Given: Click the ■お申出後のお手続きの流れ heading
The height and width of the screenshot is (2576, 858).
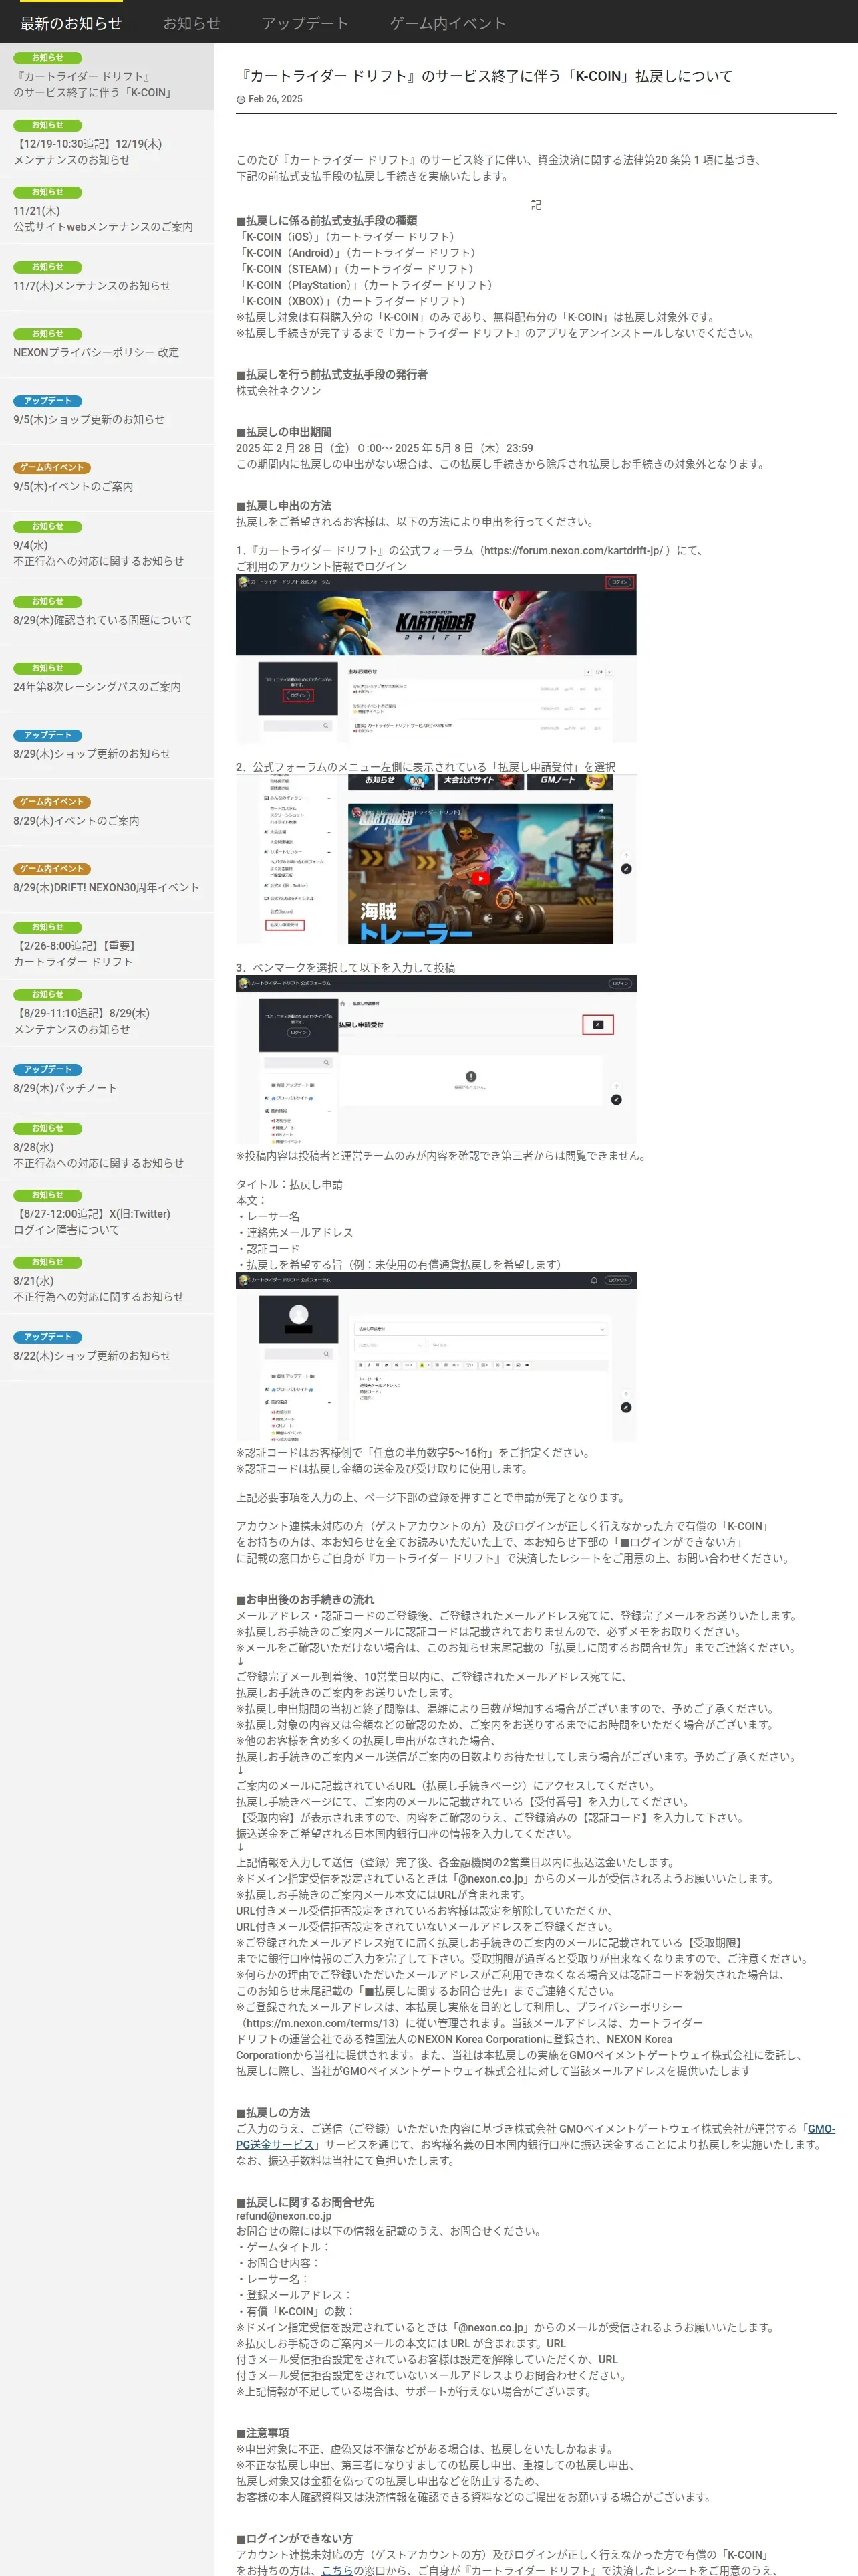Looking at the screenshot, I should pyautogui.click(x=305, y=1599).
